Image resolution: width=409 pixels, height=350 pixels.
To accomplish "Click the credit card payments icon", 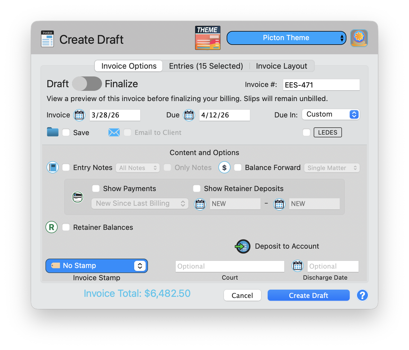I will 77,197.
